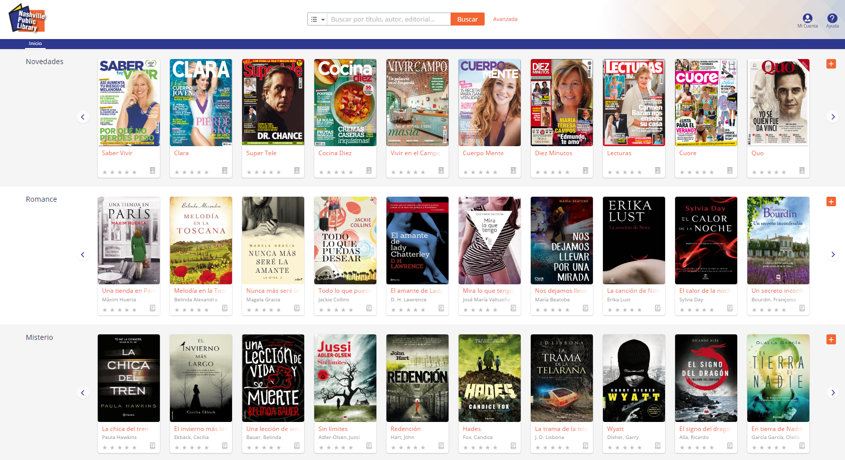Click Una lección de vida title
845x460 pixels.
pos(272,429)
